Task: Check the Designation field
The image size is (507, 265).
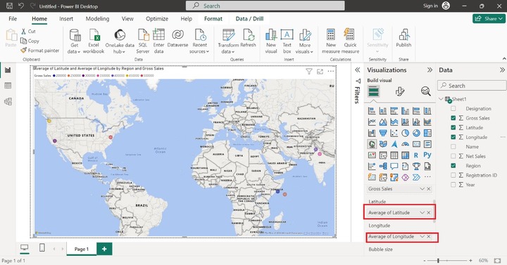Action: click(x=453, y=109)
